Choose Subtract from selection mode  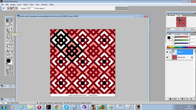coord(13,8)
